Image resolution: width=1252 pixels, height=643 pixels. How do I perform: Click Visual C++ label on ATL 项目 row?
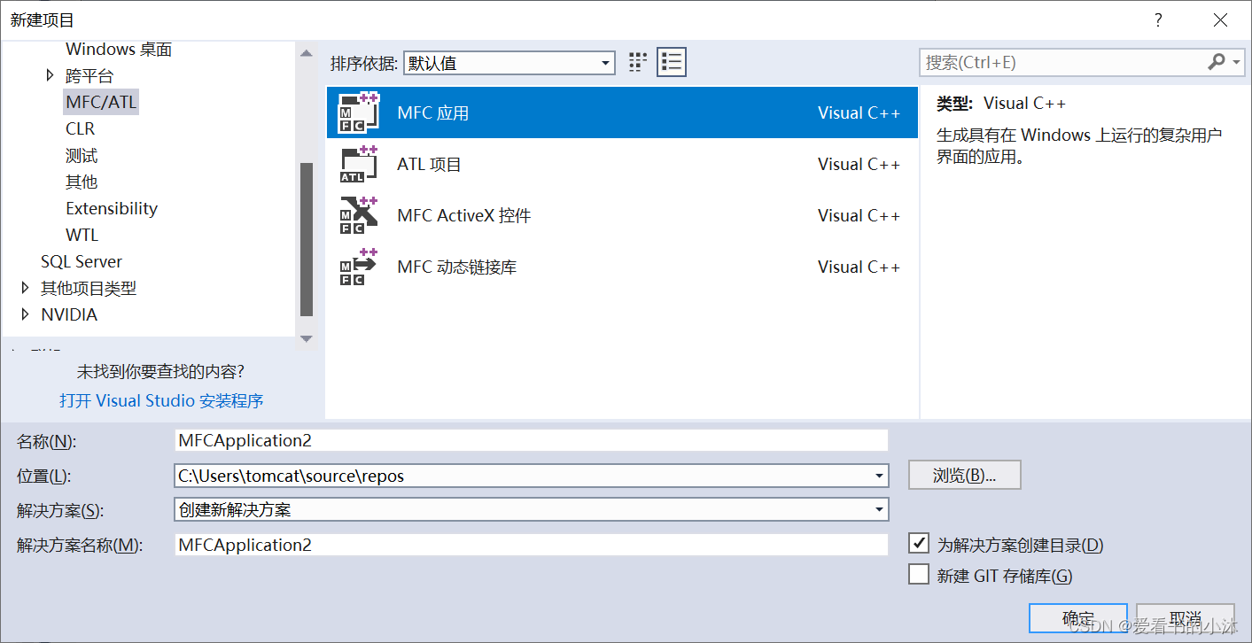tap(859, 164)
